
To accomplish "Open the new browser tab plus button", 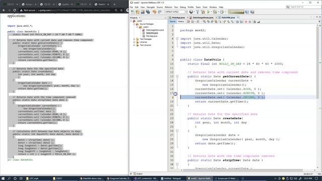I will click(x=114, y=4).
